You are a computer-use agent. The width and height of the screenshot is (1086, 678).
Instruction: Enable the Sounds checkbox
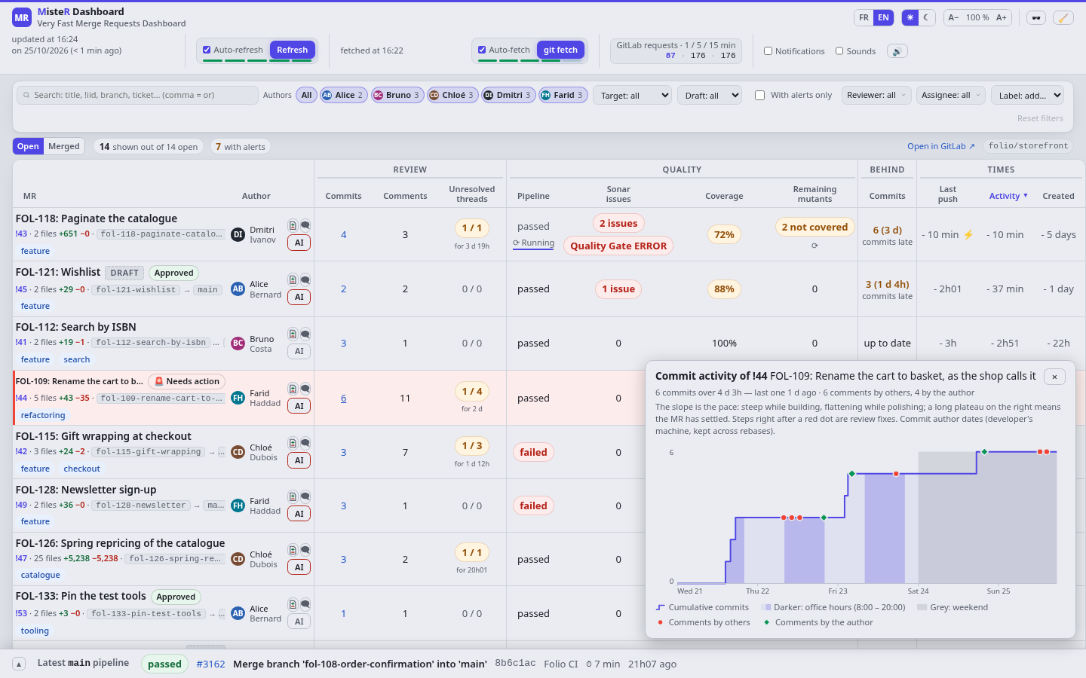tap(839, 51)
